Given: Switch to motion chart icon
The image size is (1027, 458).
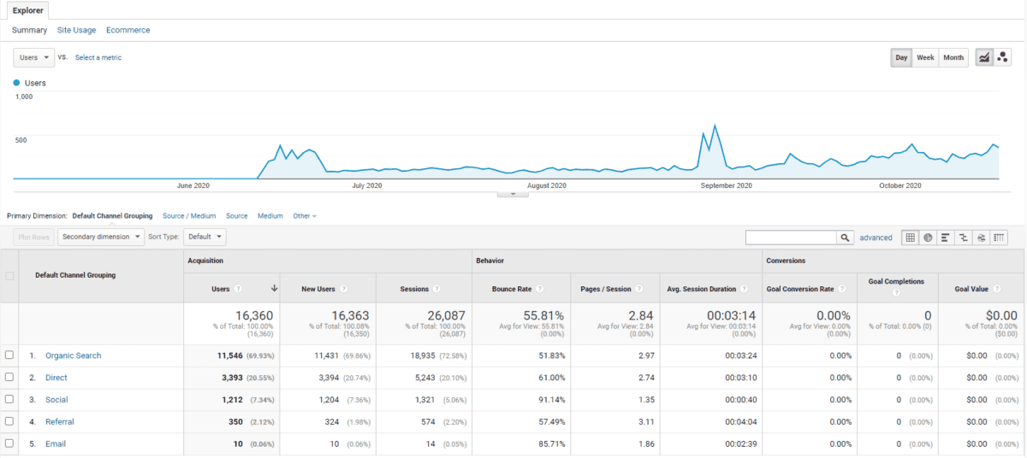Looking at the screenshot, I should [1003, 58].
